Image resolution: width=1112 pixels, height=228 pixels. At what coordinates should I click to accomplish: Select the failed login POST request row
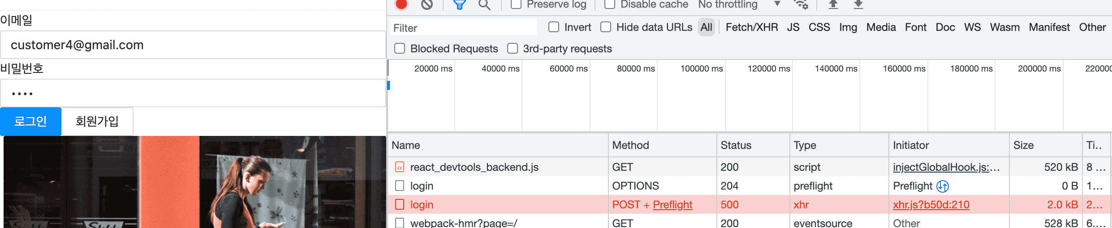coord(493,205)
